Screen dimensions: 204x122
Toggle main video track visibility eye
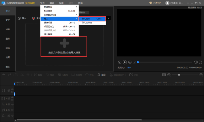[12, 89]
